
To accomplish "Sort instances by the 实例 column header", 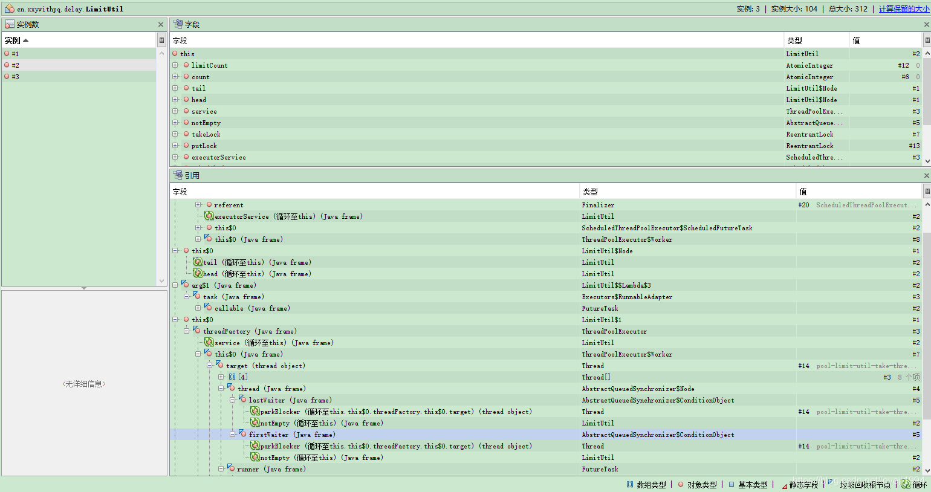I will 79,40.
